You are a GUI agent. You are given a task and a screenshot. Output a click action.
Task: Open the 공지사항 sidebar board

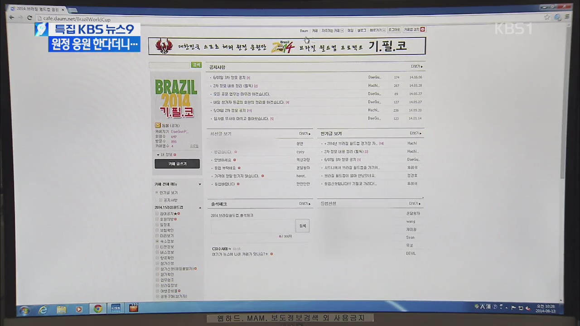170,200
